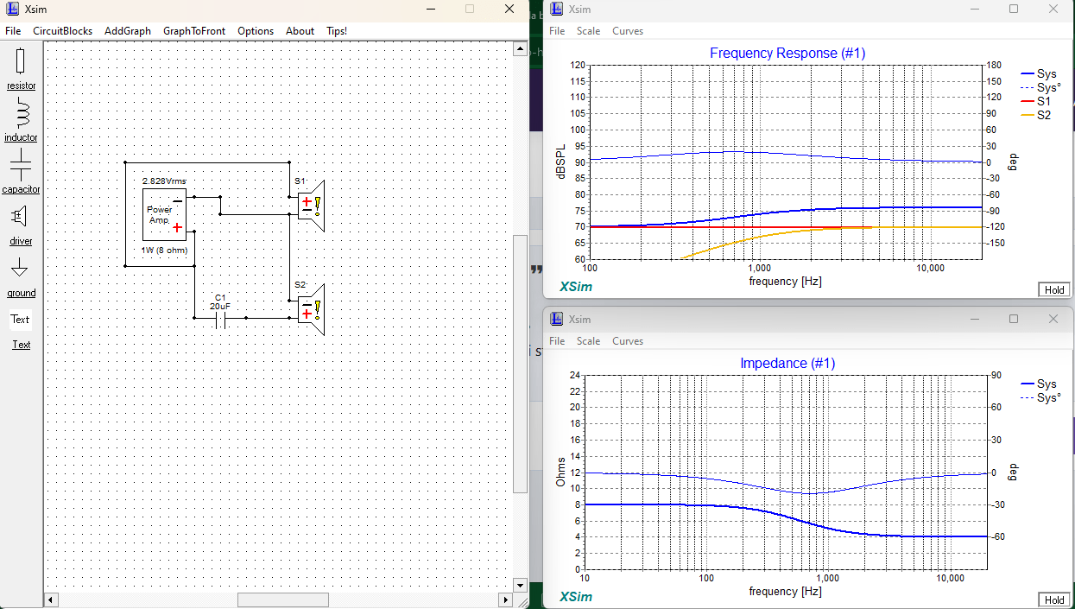Click the Frequency Response window title icon
The height and width of the screenshot is (609, 1075).
pos(557,9)
